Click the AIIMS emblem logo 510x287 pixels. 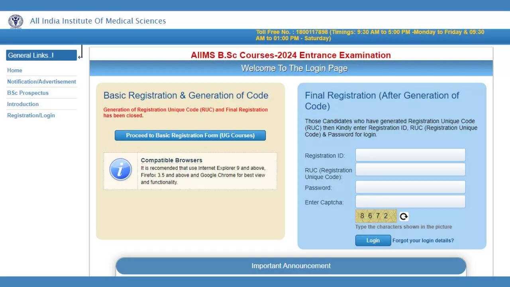16,21
